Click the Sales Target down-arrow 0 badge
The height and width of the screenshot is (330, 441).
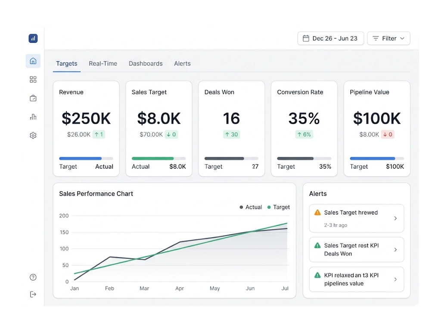(x=171, y=135)
